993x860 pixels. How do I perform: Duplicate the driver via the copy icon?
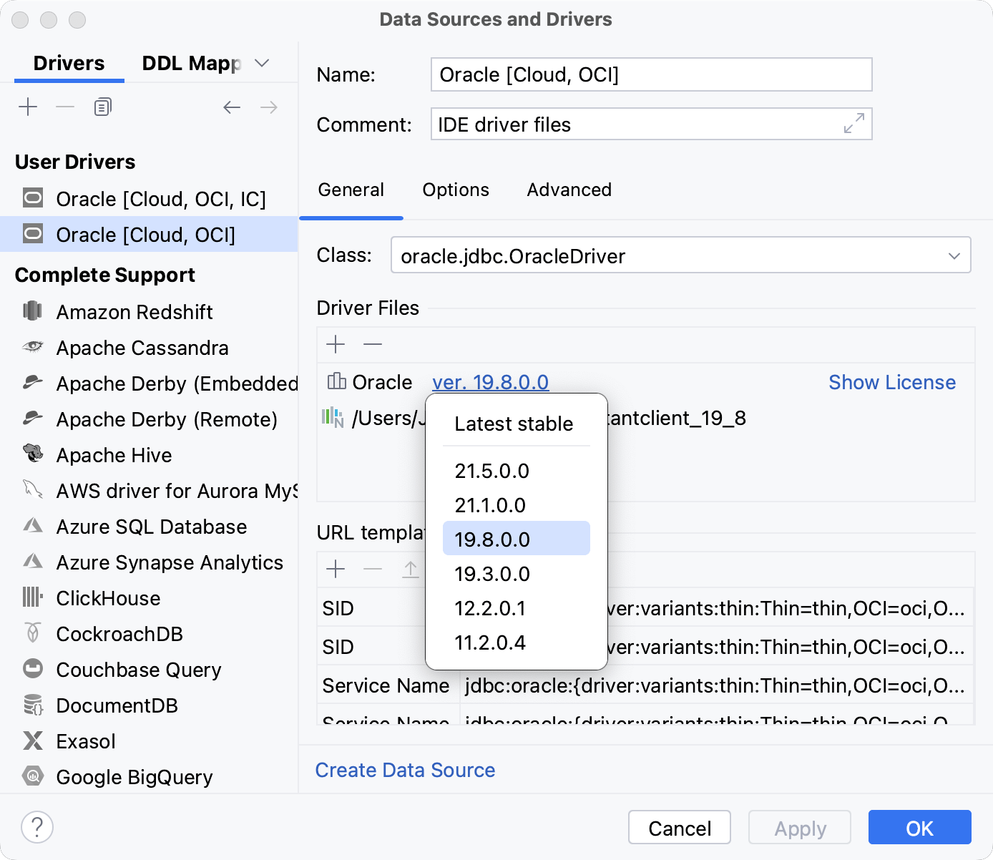102,106
